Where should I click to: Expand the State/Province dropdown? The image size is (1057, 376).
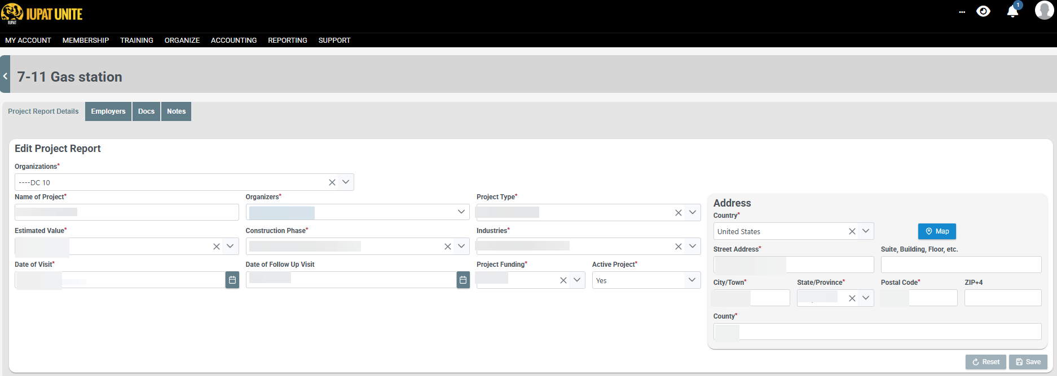[866, 298]
